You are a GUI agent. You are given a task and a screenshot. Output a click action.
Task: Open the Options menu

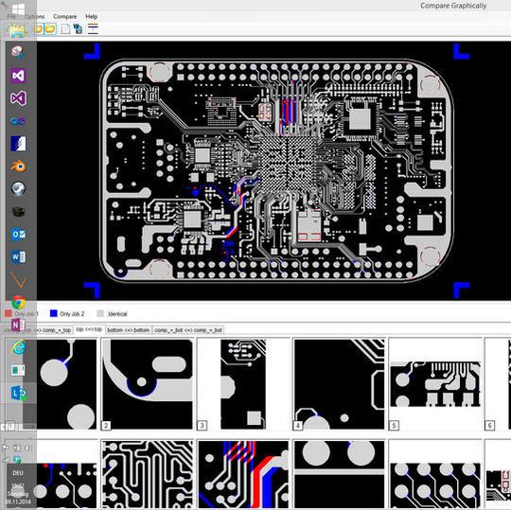point(35,16)
